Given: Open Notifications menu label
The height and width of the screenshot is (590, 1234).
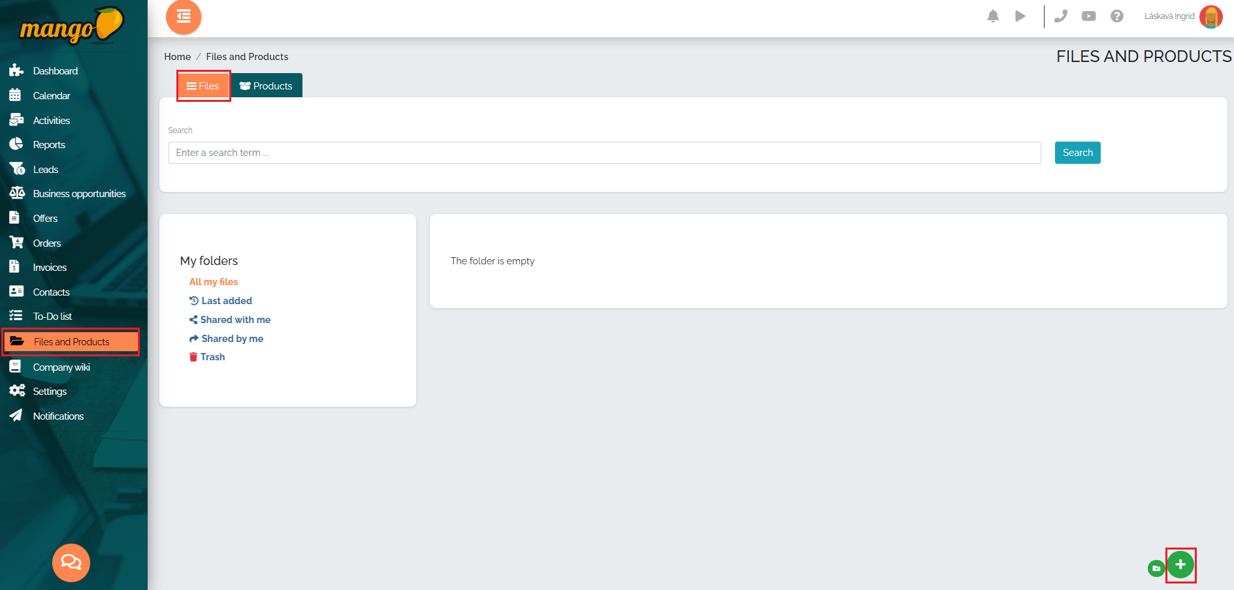Looking at the screenshot, I should (58, 416).
